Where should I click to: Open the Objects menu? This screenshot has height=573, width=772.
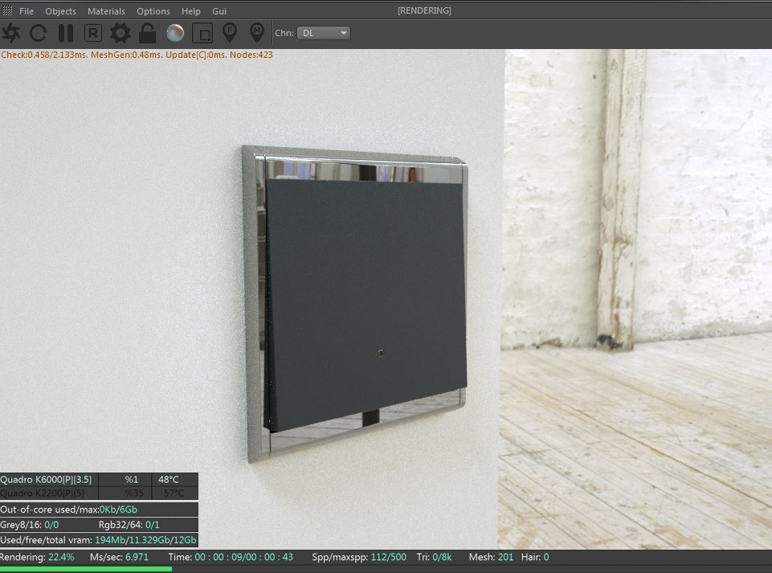click(x=60, y=10)
